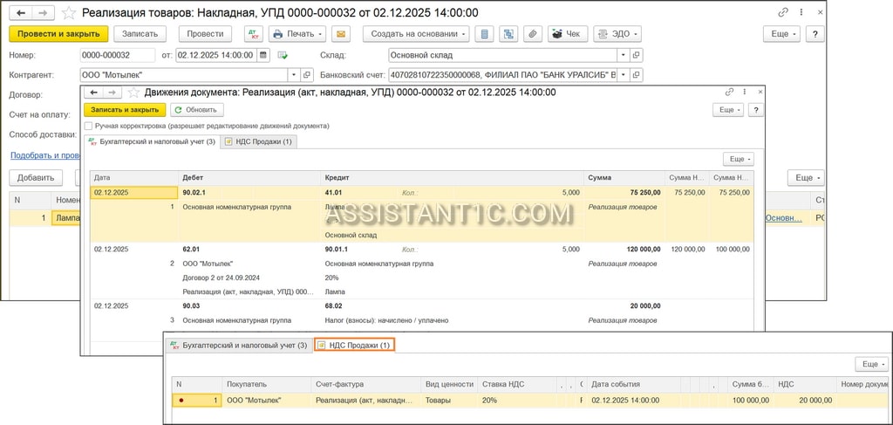Copy link icon in Движения документа window
893x425 pixels.
[729, 93]
